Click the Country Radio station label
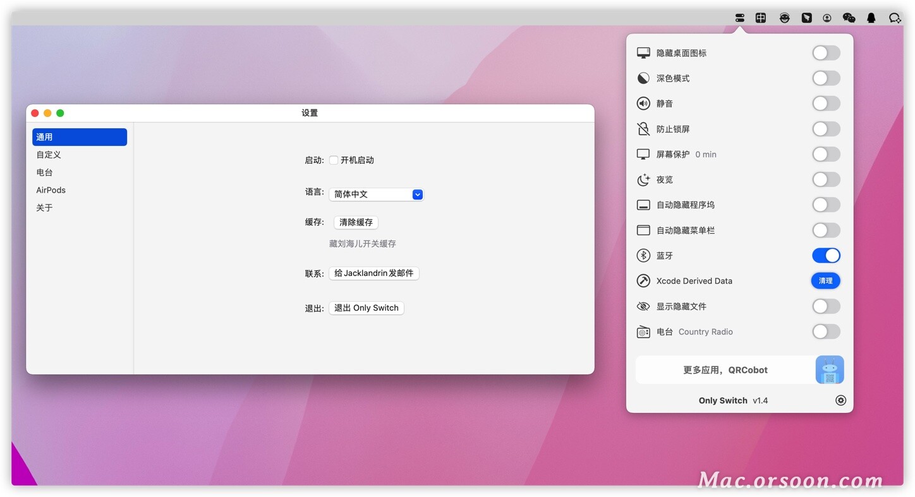The image size is (915, 497). click(706, 332)
